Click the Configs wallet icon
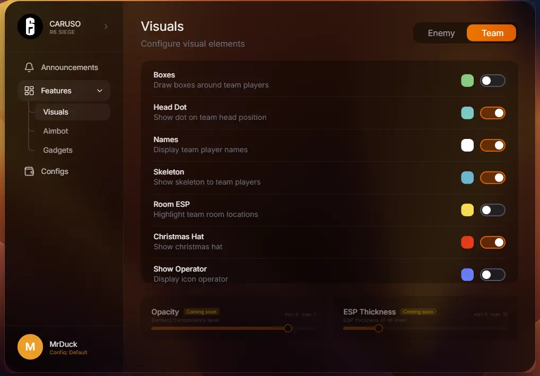This screenshot has height=376, width=540. (x=30, y=171)
